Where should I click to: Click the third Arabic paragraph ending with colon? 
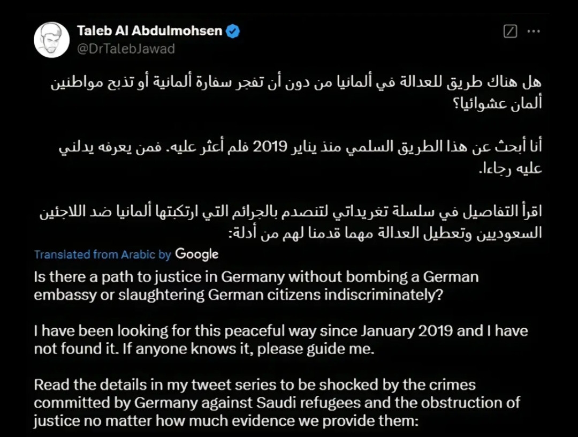click(x=291, y=222)
